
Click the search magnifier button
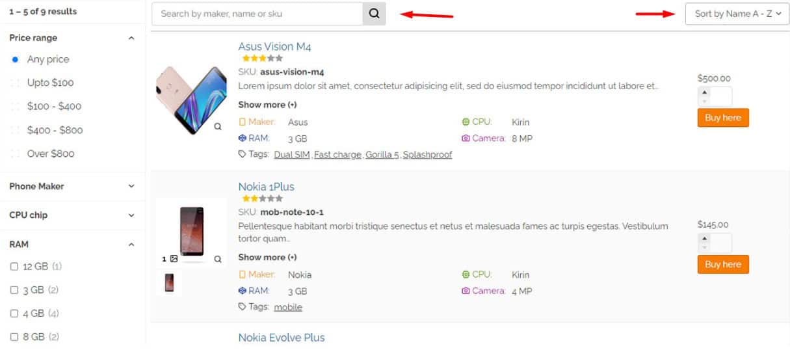click(x=374, y=14)
